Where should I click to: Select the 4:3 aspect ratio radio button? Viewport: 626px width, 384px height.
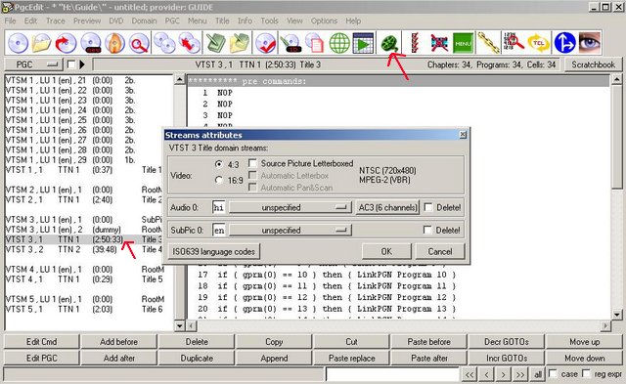click(218, 164)
